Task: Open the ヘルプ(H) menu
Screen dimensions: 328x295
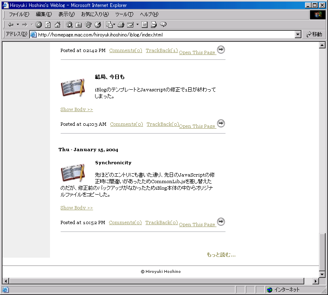Action: tap(149, 14)
